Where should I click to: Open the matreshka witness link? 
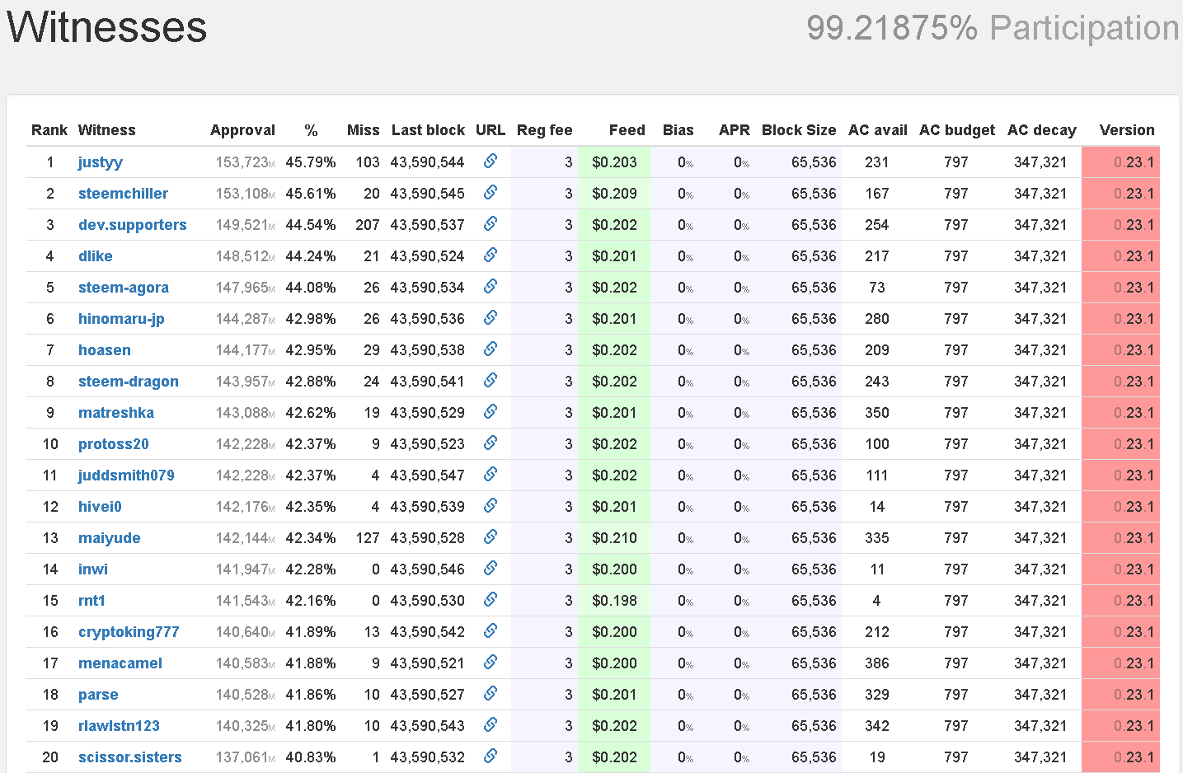pyautogui.click(x=115, y=413)
